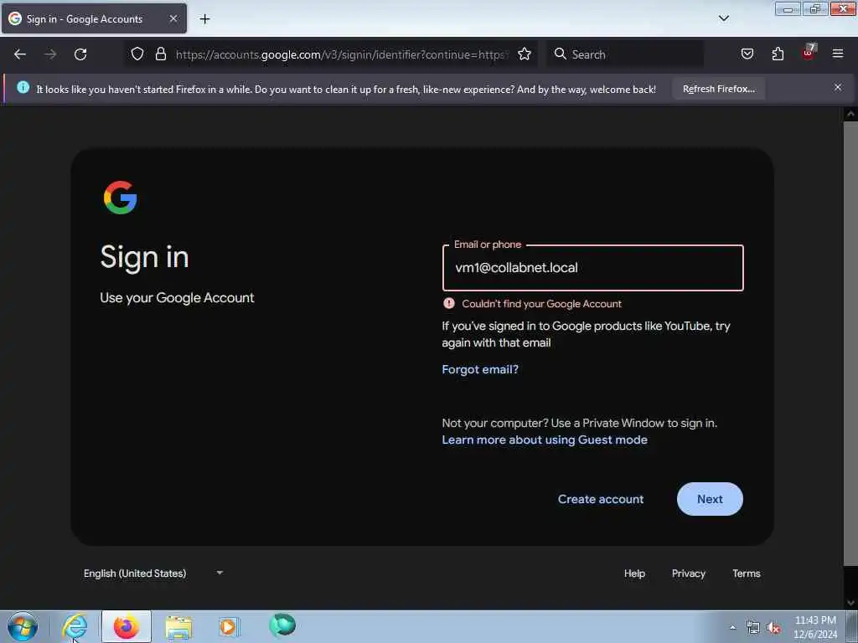Viewport: 858px width, 643px height.
Task: Open the Firefox hamburger application menu
Action: (x=838, y=54)
